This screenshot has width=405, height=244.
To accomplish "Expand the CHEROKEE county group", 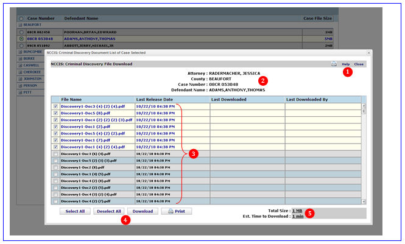I will pyautogui.click(x=20, y=72).
